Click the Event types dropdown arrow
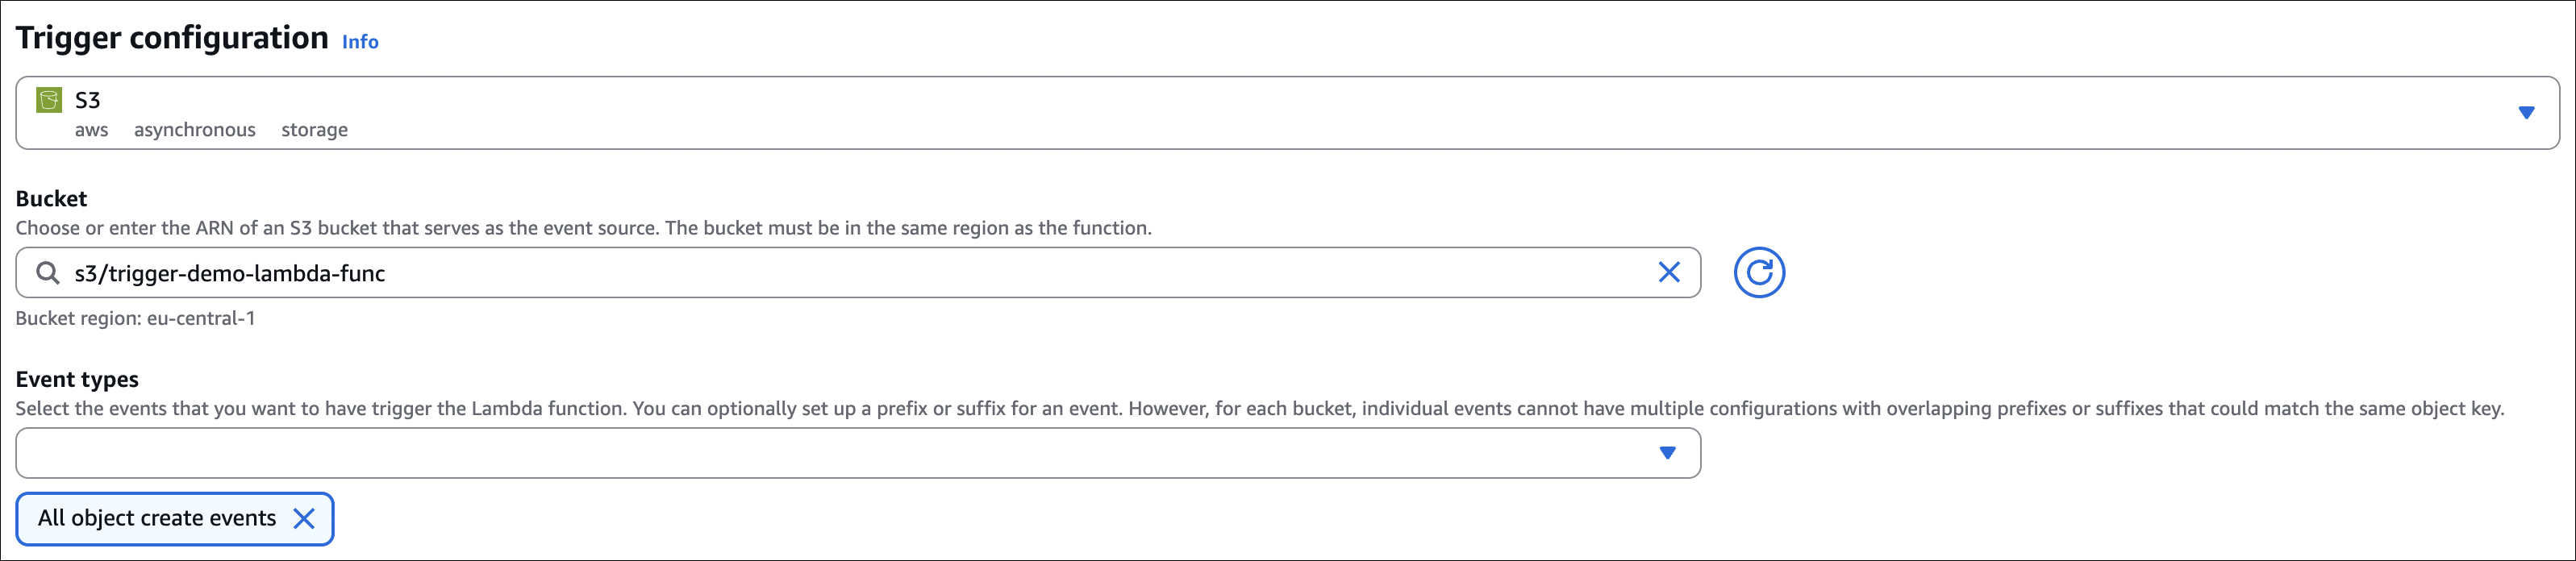 [x=1667, y=453]
